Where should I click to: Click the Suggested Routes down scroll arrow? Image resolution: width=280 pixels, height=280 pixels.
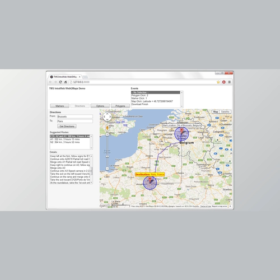click(x=91, y=148)
